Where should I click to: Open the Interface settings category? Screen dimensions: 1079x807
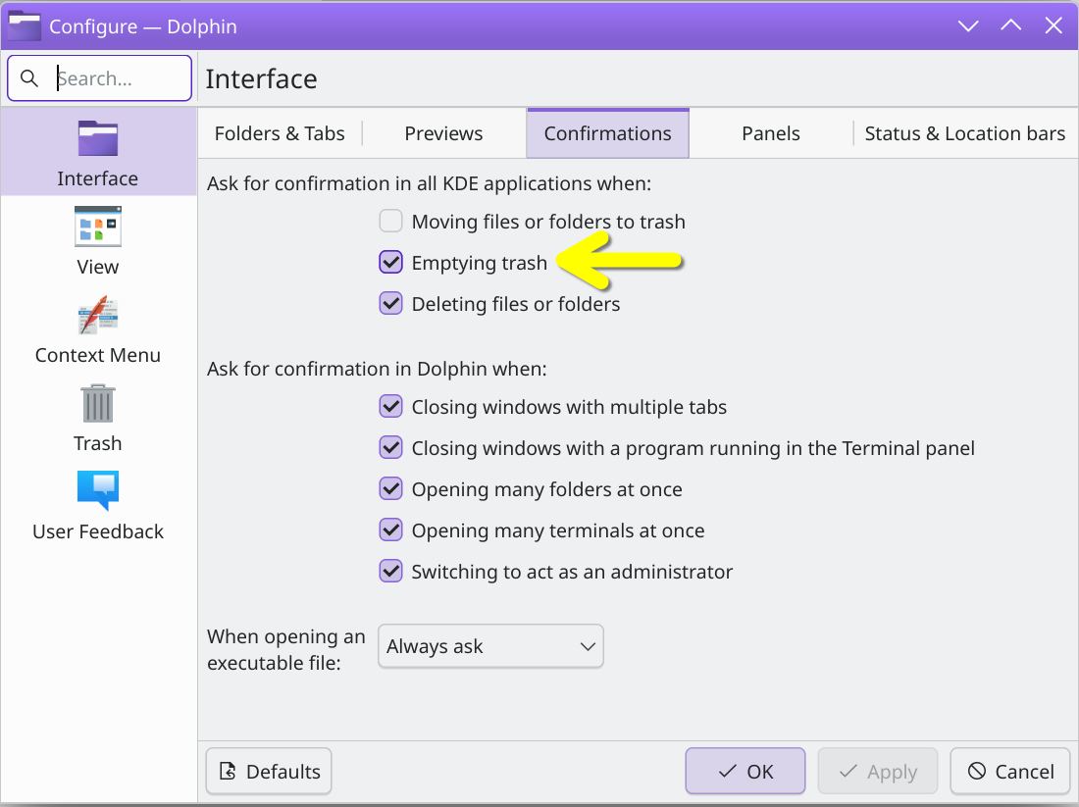98,152
